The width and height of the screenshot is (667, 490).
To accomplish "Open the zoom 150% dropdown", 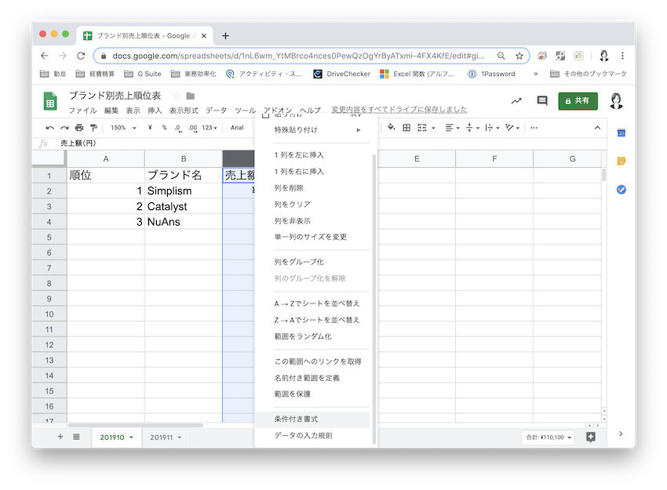I will (x=123, y=128).
